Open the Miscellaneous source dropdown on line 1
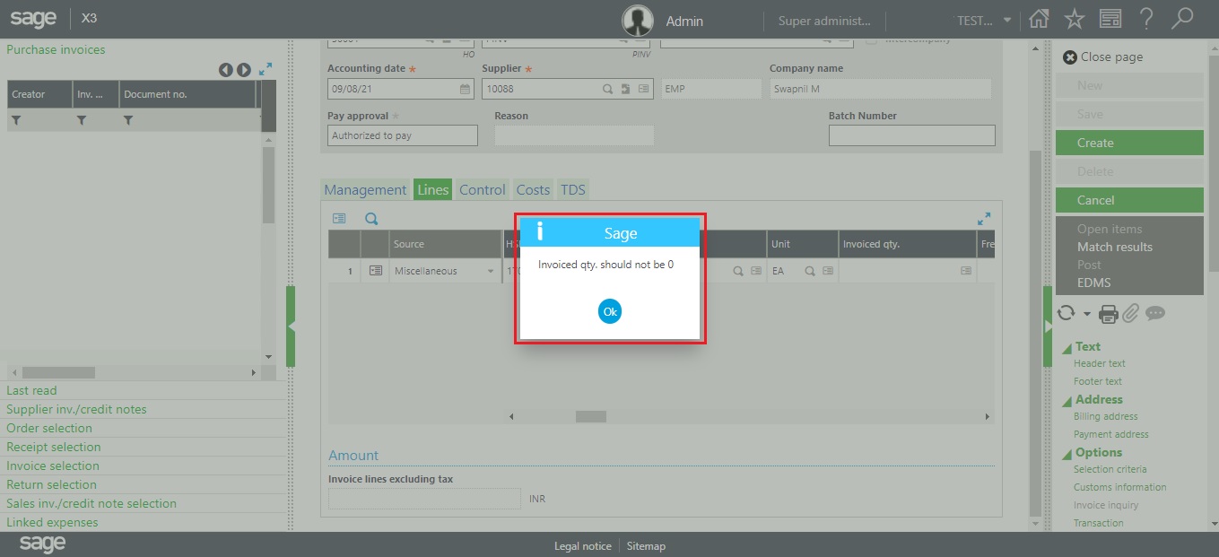Viewport: 1219px width, 557px height. (490, 269)
